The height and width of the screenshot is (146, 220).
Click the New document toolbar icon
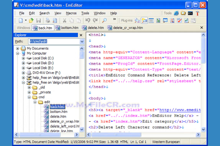click(21, 21)
